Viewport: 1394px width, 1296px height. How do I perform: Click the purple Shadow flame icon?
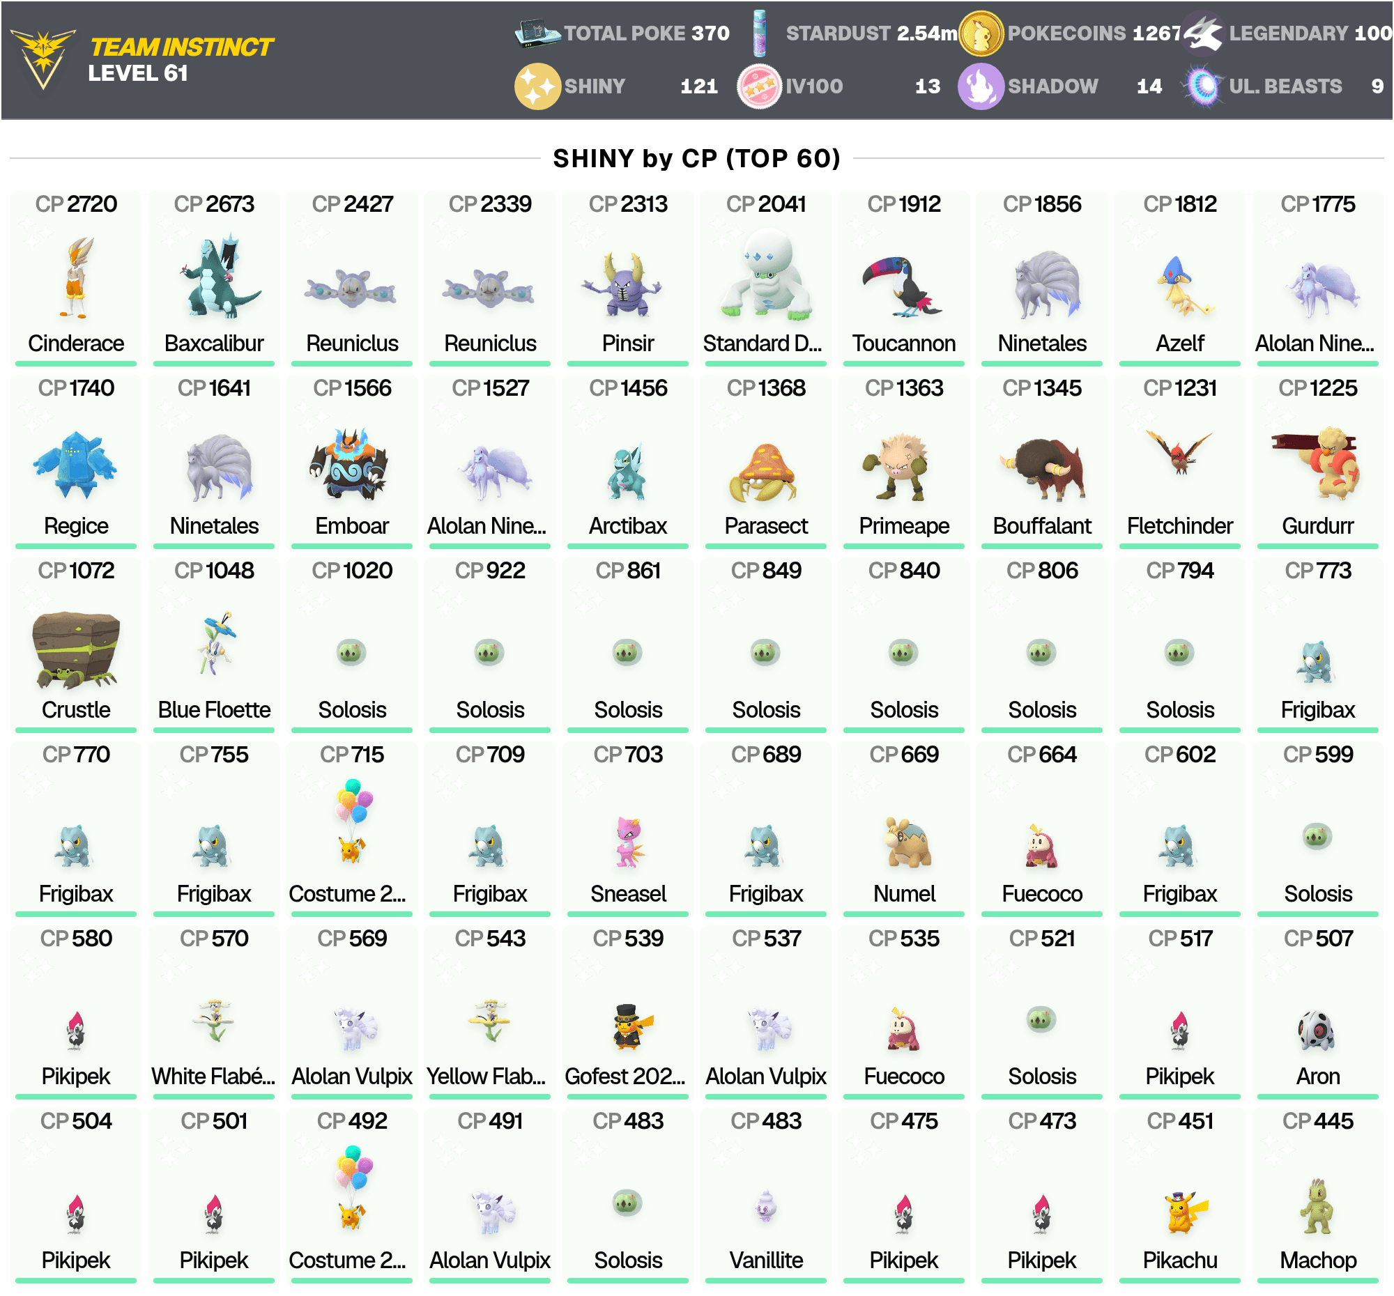point(980,86)
